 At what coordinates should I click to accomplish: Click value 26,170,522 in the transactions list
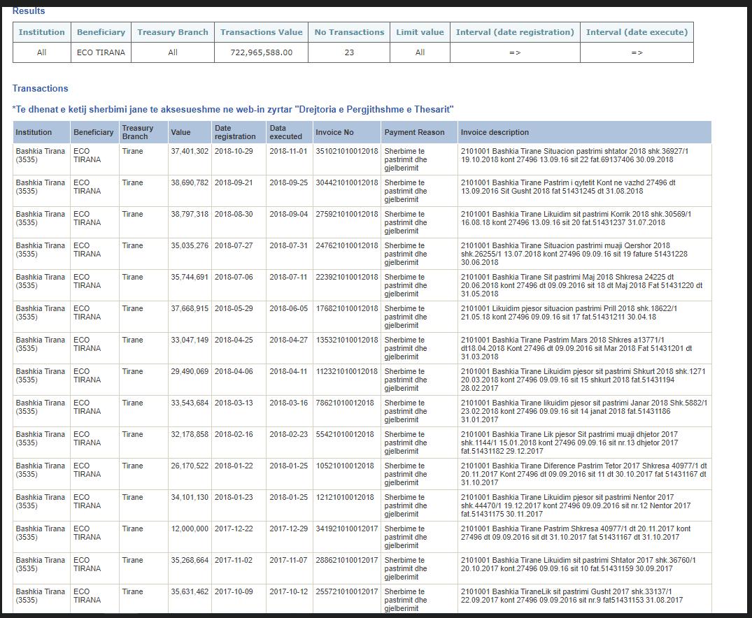click(189, 466)
